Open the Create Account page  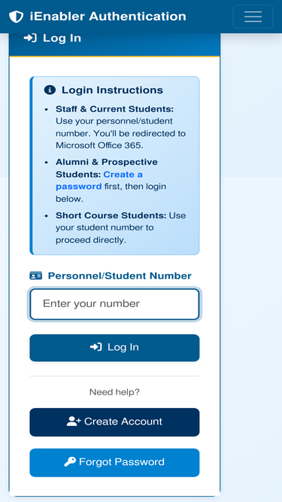[x=114, y=422]
